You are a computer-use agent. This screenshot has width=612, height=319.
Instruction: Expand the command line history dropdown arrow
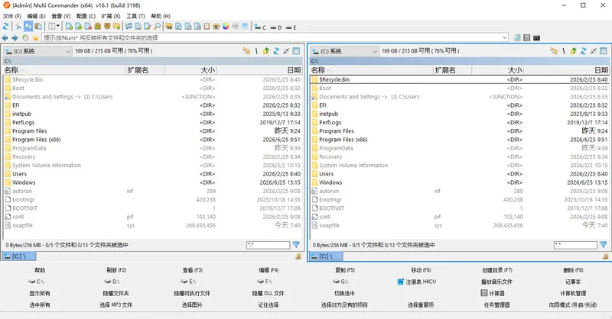tap(504, 38)
